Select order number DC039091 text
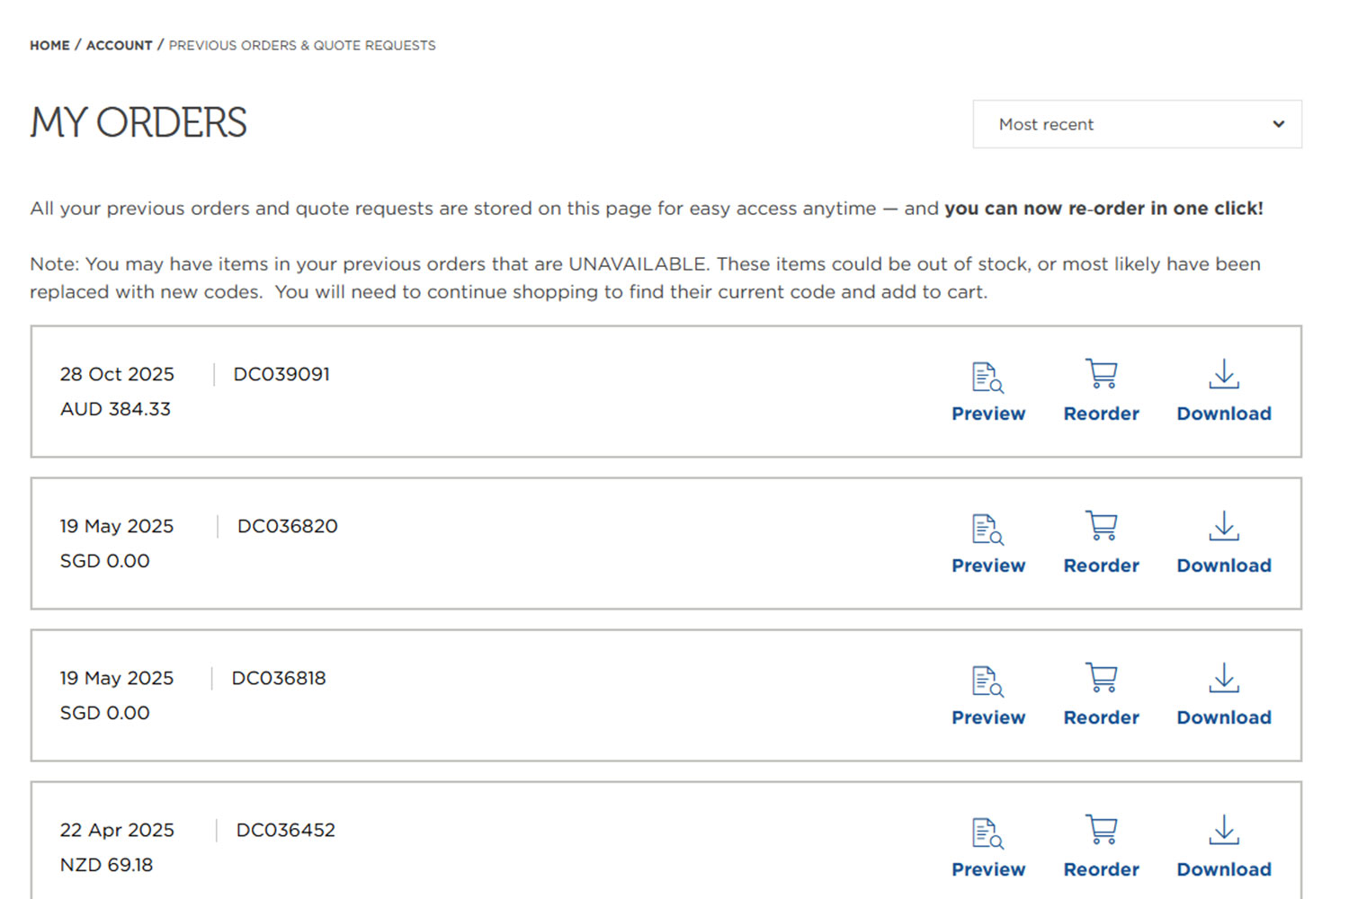1349x899 pixels. [281, 374]
